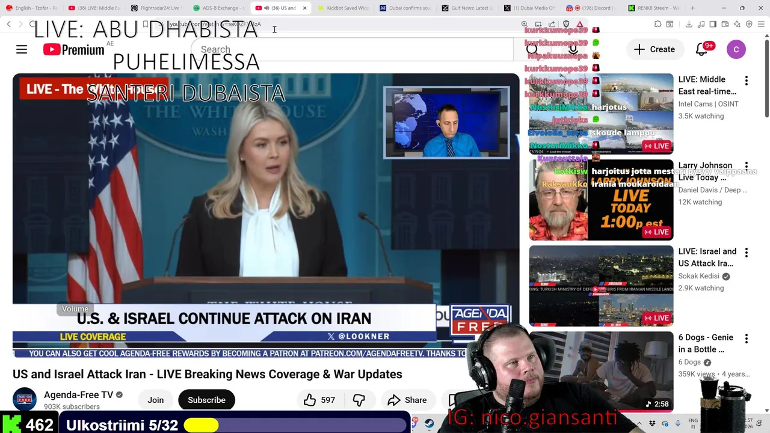Click the Create button
This screenshot has width=770, height=433.
tap(654, 49)
